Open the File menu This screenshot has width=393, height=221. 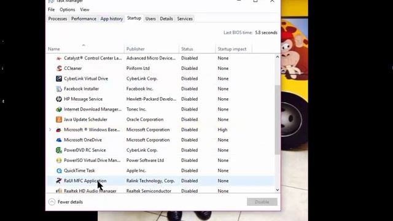point(52,10)
